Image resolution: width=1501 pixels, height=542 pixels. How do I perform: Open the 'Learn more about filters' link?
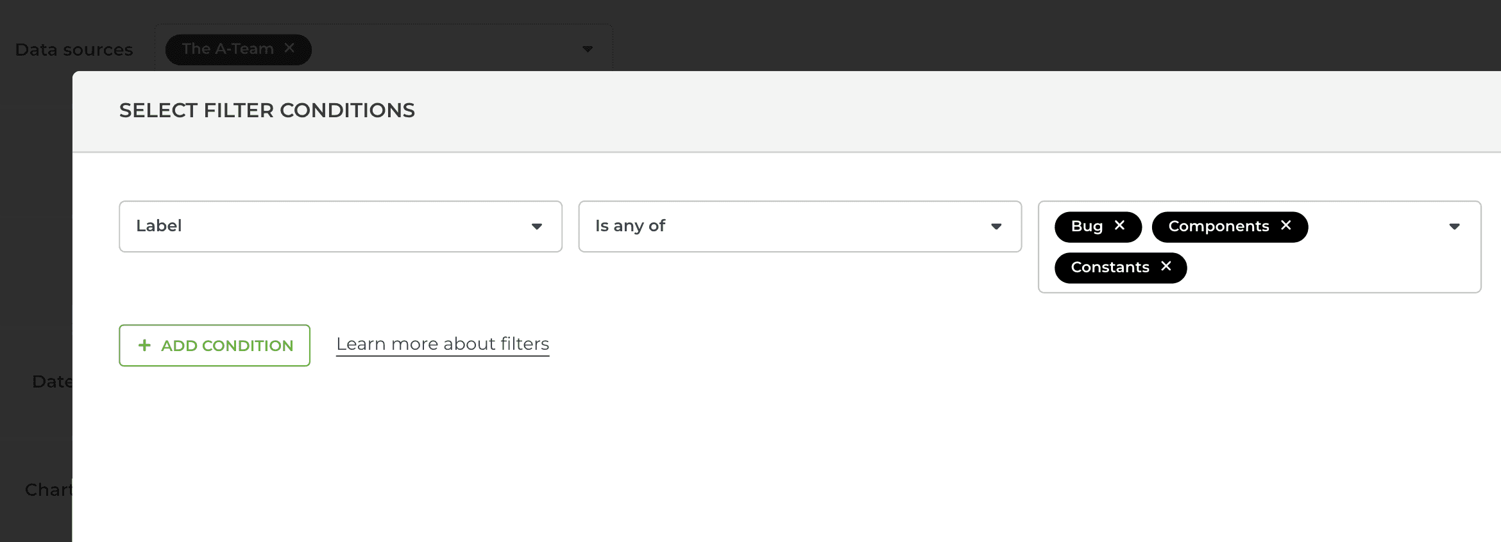(443, 344)
